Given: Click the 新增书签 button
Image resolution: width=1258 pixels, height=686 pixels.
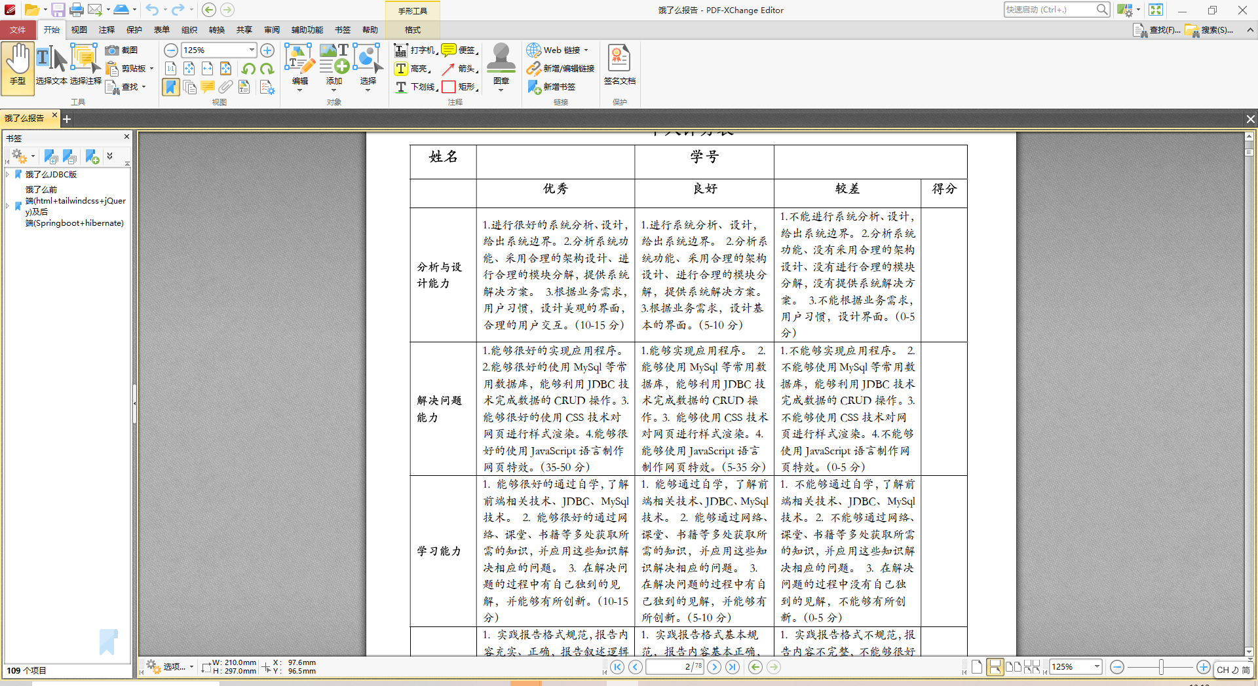Looking at the screenshot, I should (552, 87).
